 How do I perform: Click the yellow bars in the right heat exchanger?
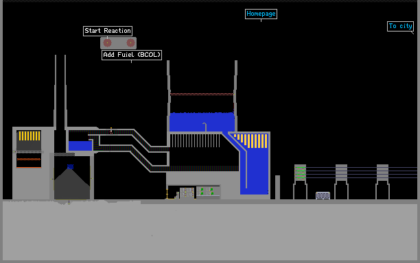tap(251, 140)
